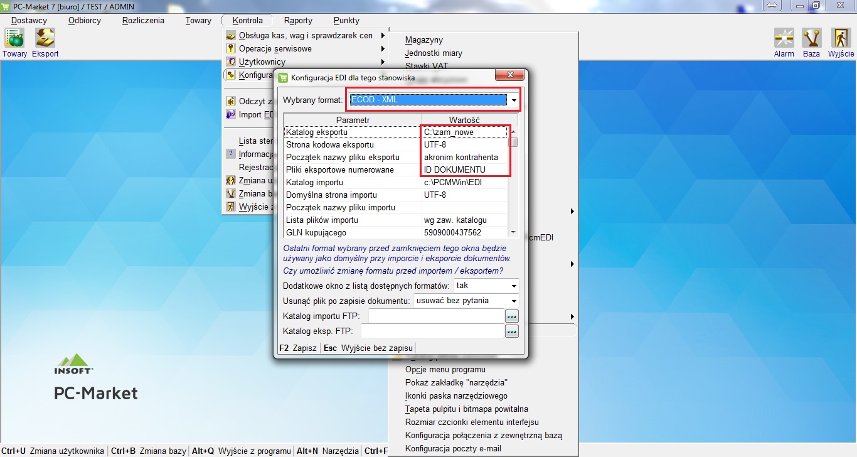Click the Informacja question mark icon
This screenshot has height=457, width=857.
(231, 154)
